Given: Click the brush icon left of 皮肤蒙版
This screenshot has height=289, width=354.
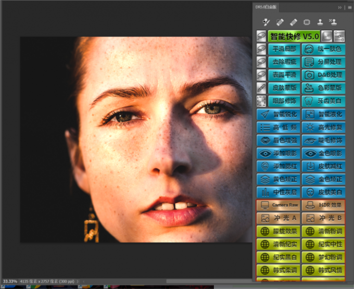Looking at the screenshot, I should (x=262, y=88).
